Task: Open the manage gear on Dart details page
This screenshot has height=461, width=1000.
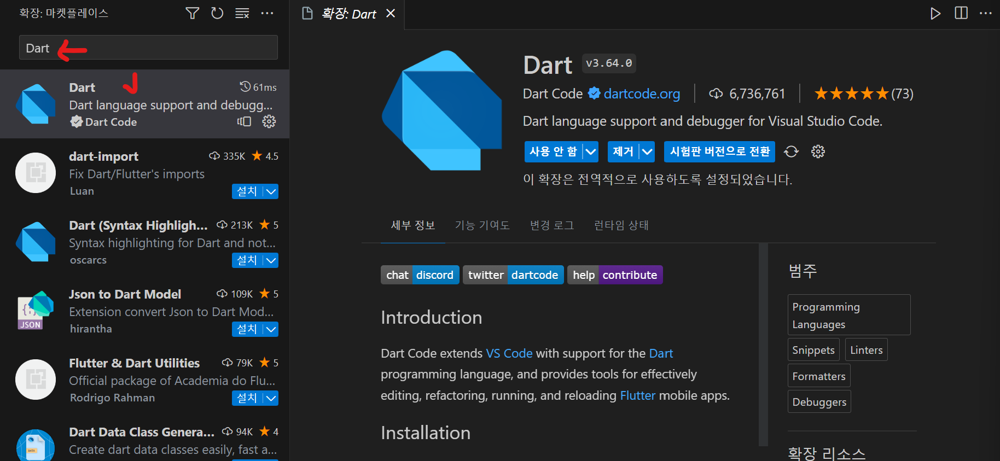Action: point(818,151)
